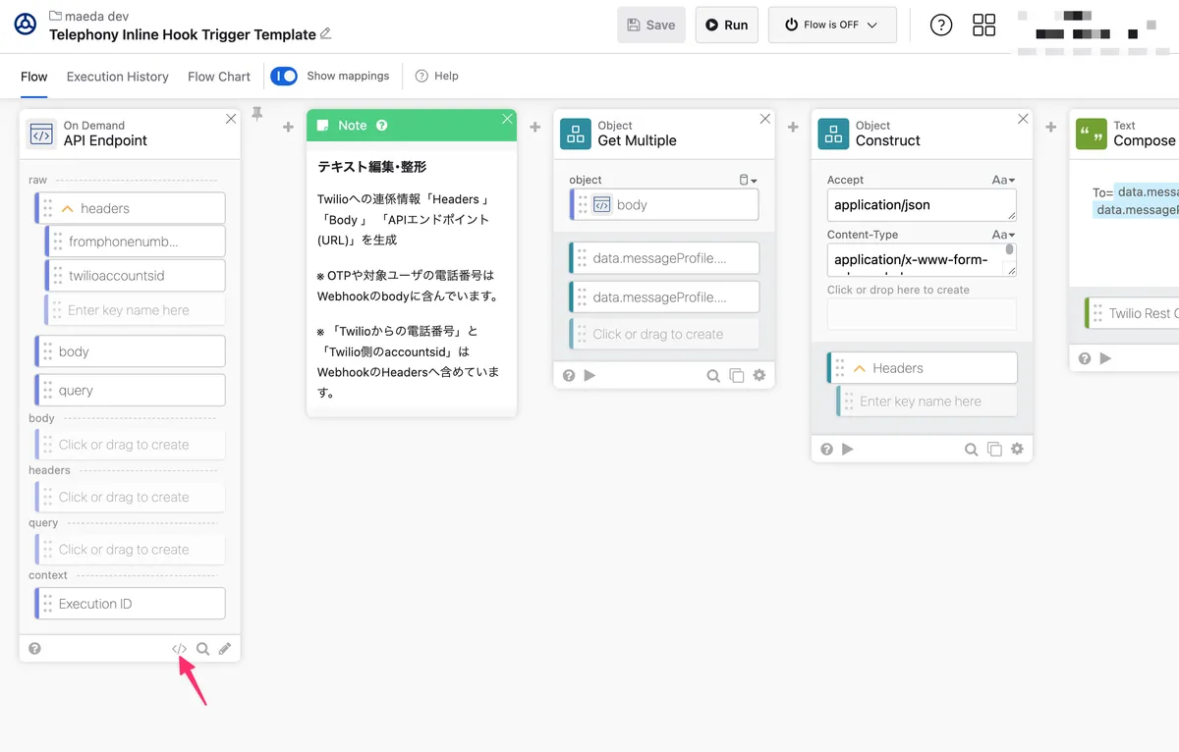Click the endpoint settings code icon
This screenshot has height=752, width=1179.
tap(179, 649)
